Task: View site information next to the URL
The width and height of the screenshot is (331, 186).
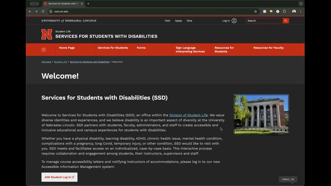Action: click(51, 11)
